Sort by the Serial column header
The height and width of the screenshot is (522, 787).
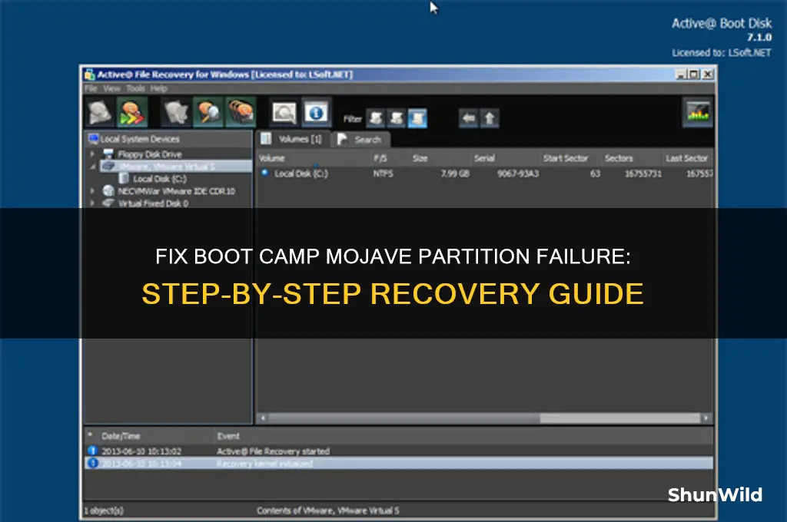pos(484,158)
